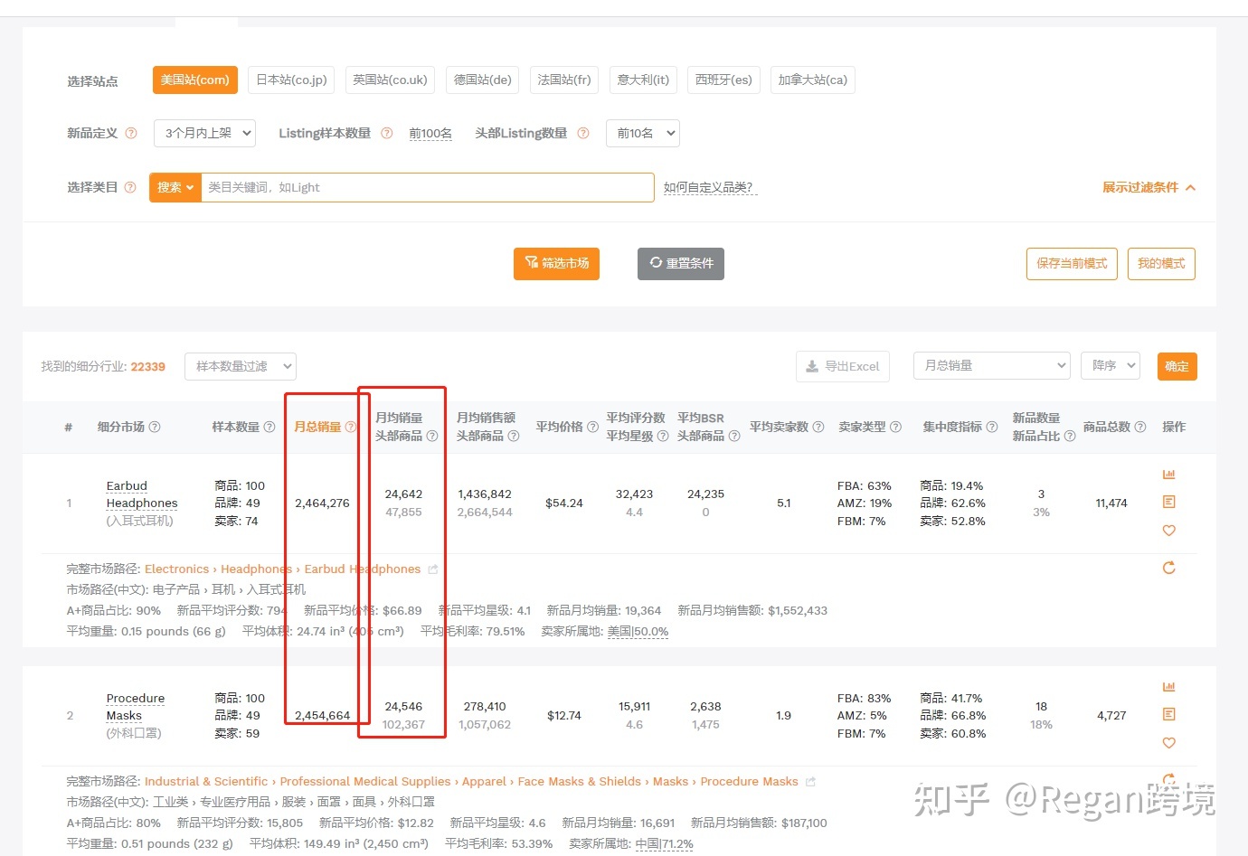Viewport: 1248px width, 856px height.
Task: Click average price $12.74 cell
Action: 564,716
